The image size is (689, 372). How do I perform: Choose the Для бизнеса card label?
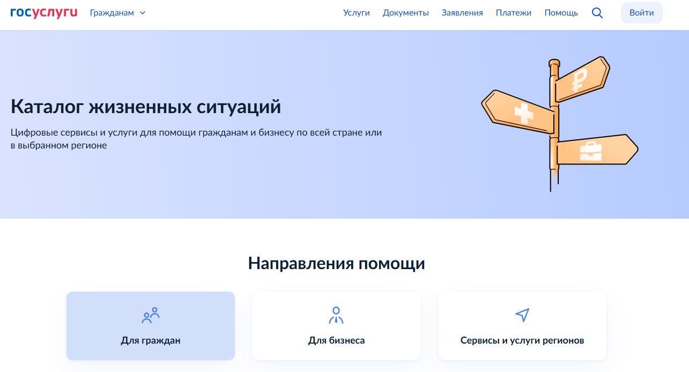point(336,340)
